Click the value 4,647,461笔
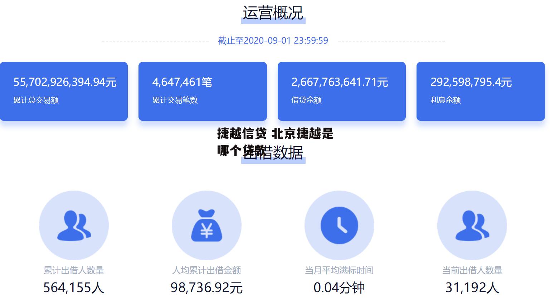 (x=182, y=82)
